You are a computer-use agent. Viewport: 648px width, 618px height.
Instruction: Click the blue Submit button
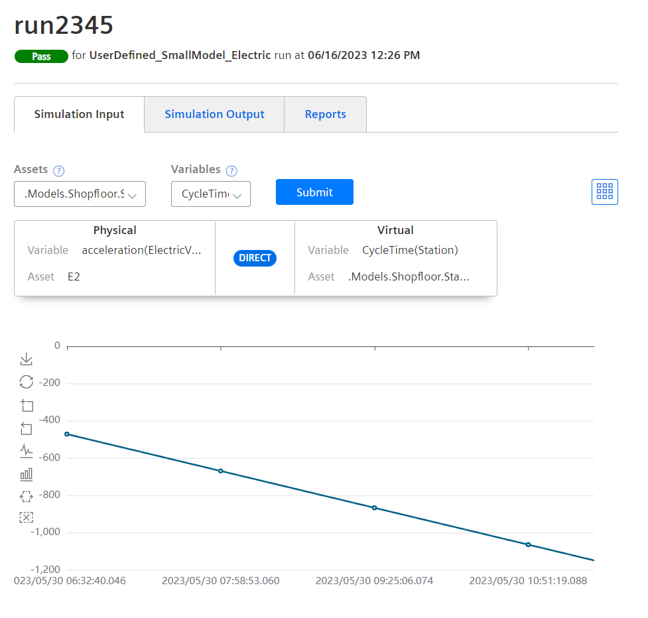click(314, 192)
